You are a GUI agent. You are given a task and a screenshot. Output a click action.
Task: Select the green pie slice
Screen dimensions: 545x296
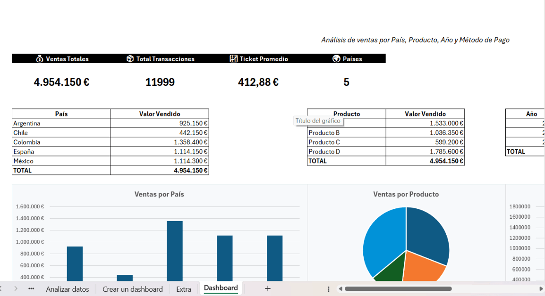click(391, 271)
